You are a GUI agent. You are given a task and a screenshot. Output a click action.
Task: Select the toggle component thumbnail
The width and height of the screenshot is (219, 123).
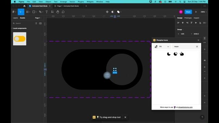(20, 39)
